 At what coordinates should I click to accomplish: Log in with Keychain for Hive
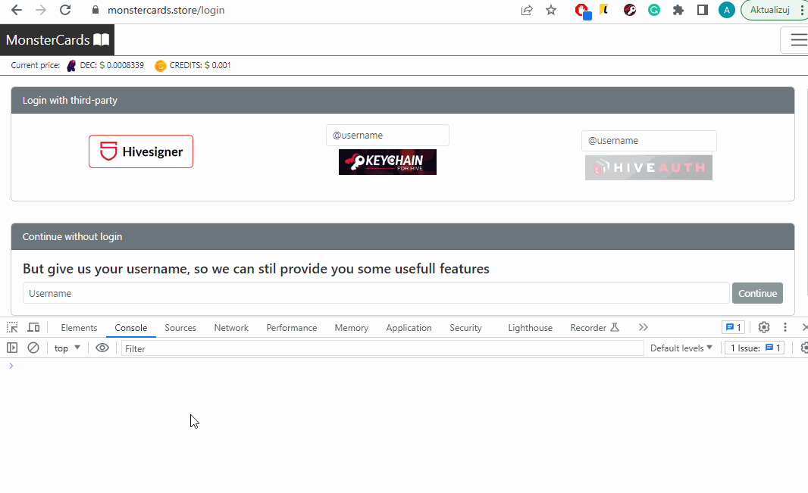[387, 162]
